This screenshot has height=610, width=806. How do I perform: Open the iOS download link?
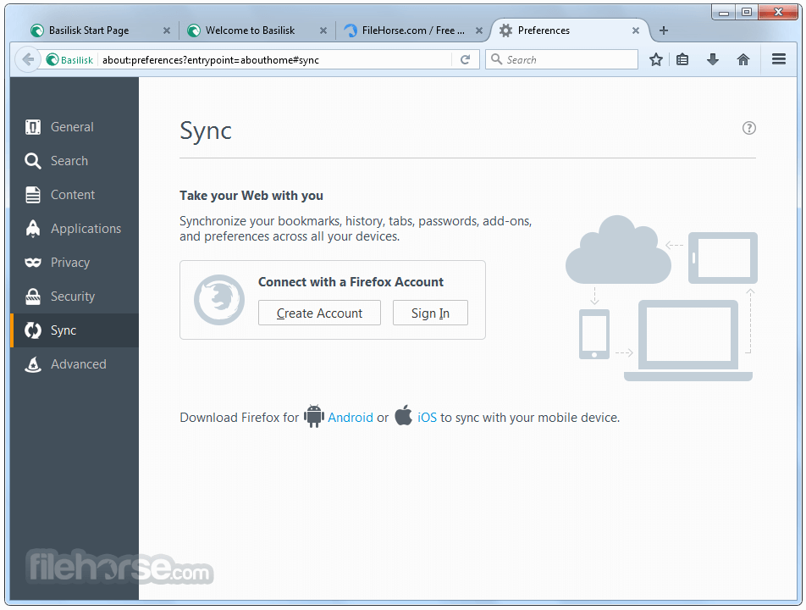point(427,418)
